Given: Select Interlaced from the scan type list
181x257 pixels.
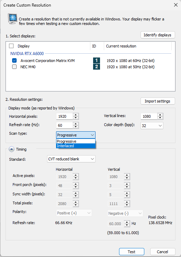Looking at the screenshot, I should click(76, 146).
